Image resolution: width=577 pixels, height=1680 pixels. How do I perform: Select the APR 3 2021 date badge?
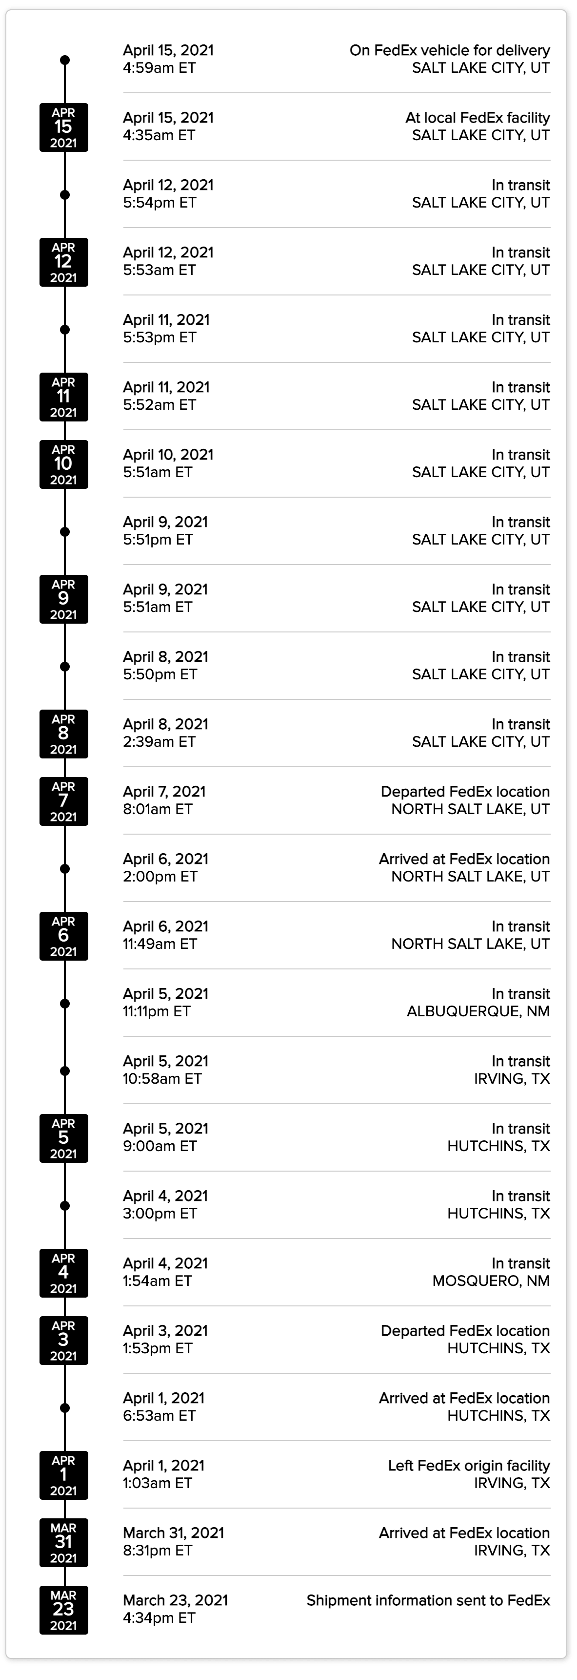(64, 1340)
